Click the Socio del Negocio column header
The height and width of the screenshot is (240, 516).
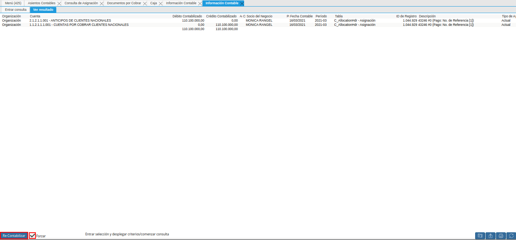click(x=260, y=16)
